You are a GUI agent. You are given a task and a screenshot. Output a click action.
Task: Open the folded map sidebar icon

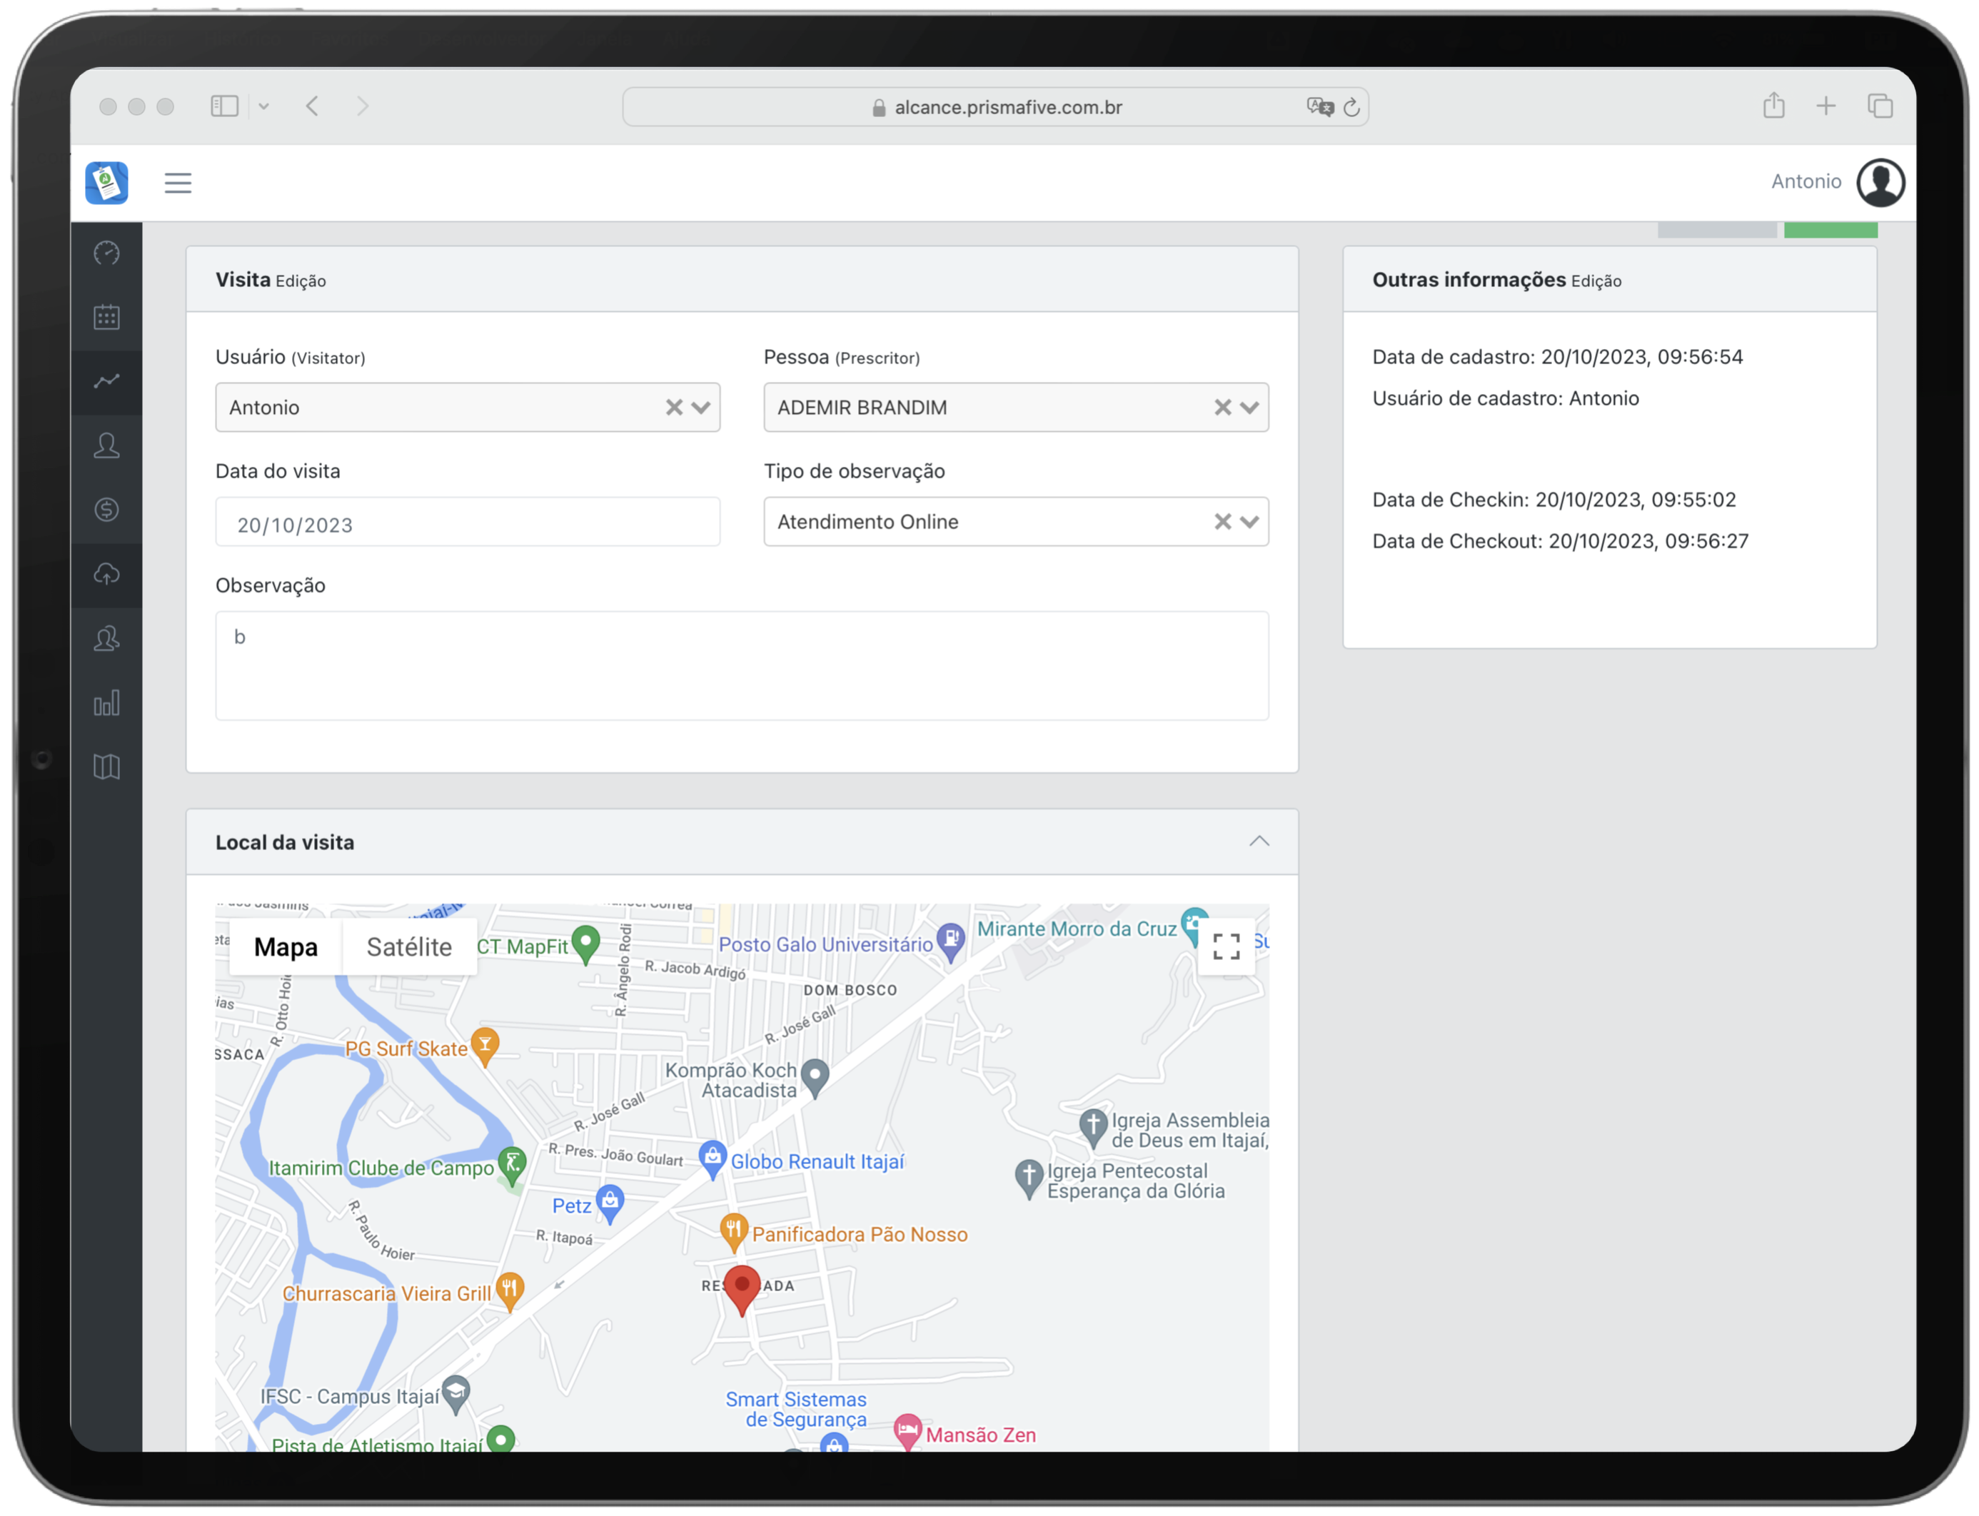pyautogui.click(x=106, y=767)
